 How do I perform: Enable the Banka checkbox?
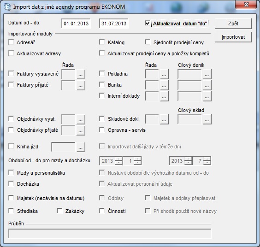102,84
